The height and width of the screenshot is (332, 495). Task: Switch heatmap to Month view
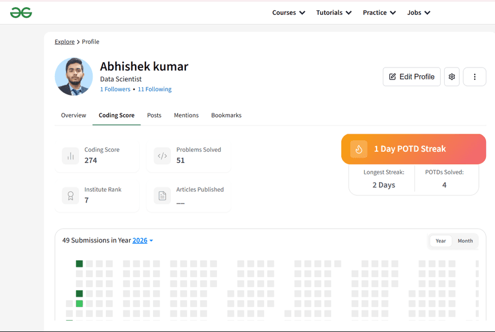(465, 241)
